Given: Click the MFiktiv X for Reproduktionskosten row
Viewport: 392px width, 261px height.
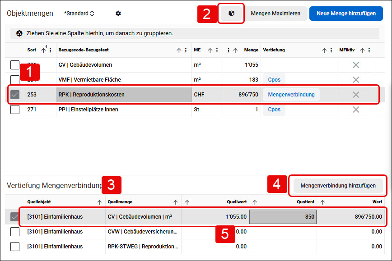Looking at the screenshot, I should tap(356, 95).
